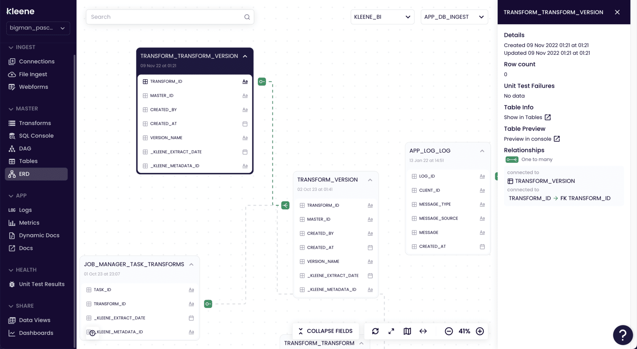637x349 pixels.
Task: Click the COLLAPSE FIELDS button
Action: [325, 331]
